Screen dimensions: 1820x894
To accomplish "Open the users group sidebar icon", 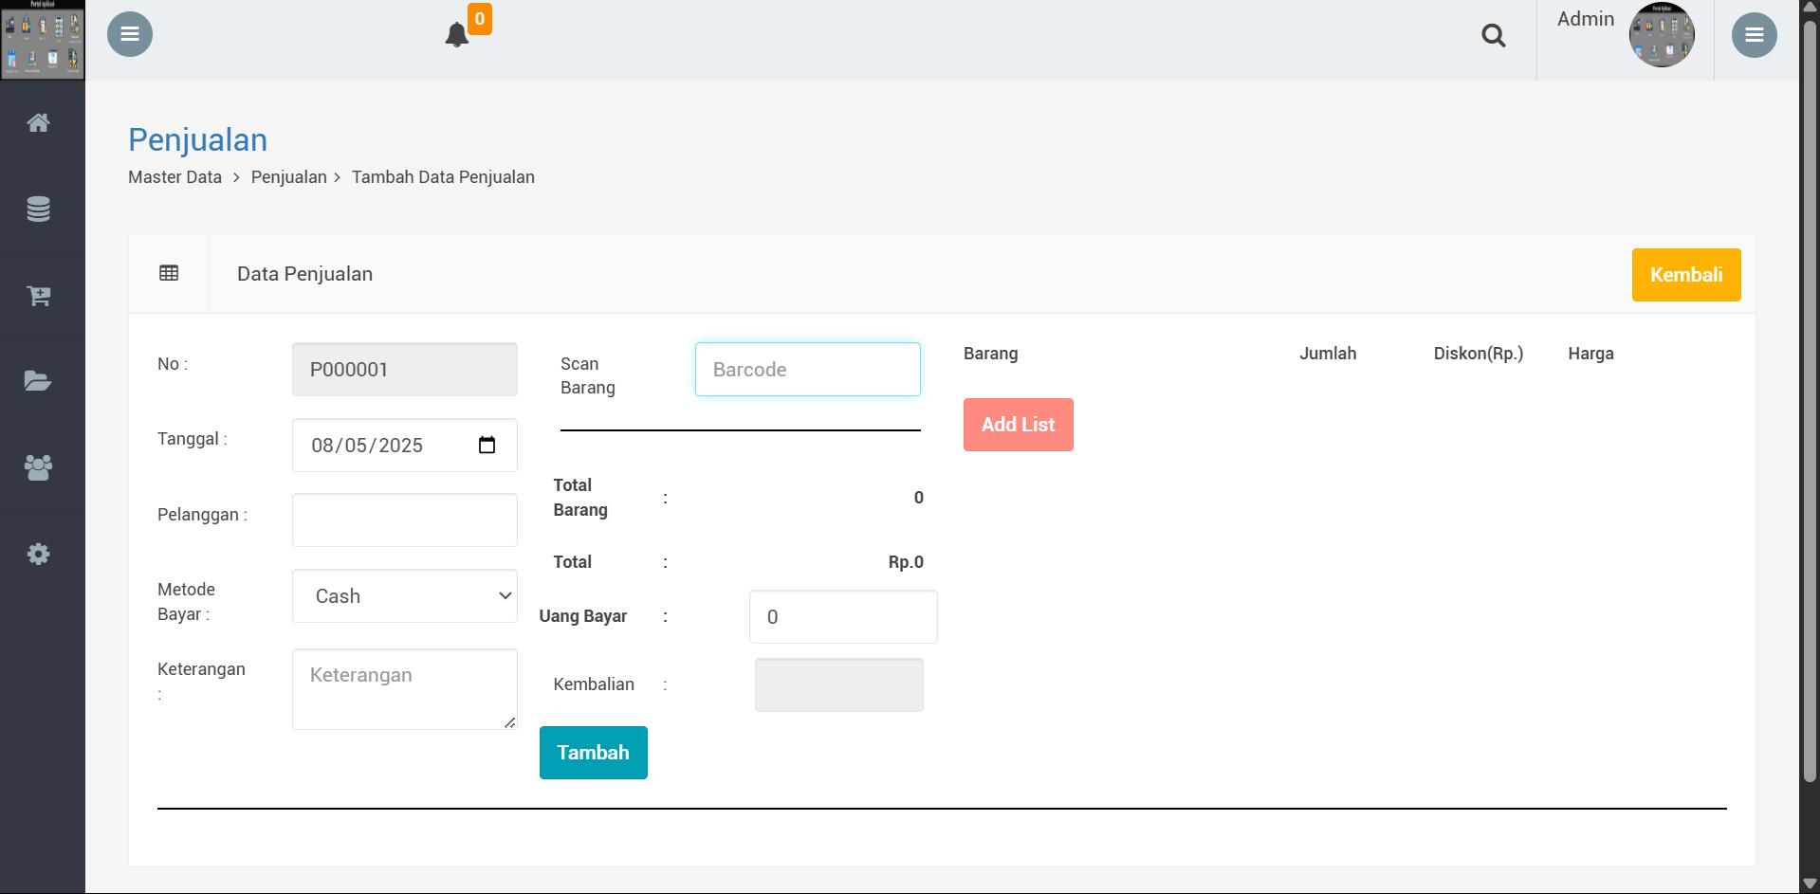I will pos(39,467).
